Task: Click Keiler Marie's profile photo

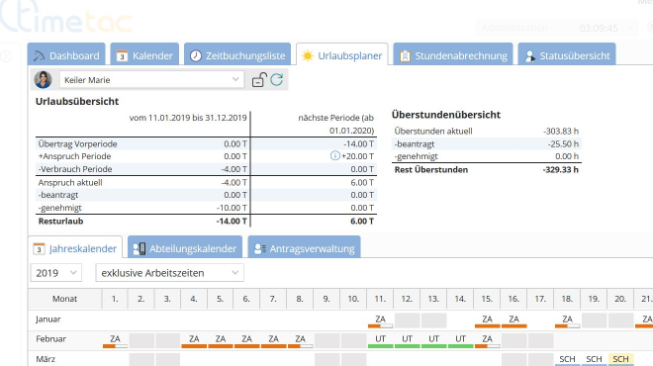Action: coord(43,79)
